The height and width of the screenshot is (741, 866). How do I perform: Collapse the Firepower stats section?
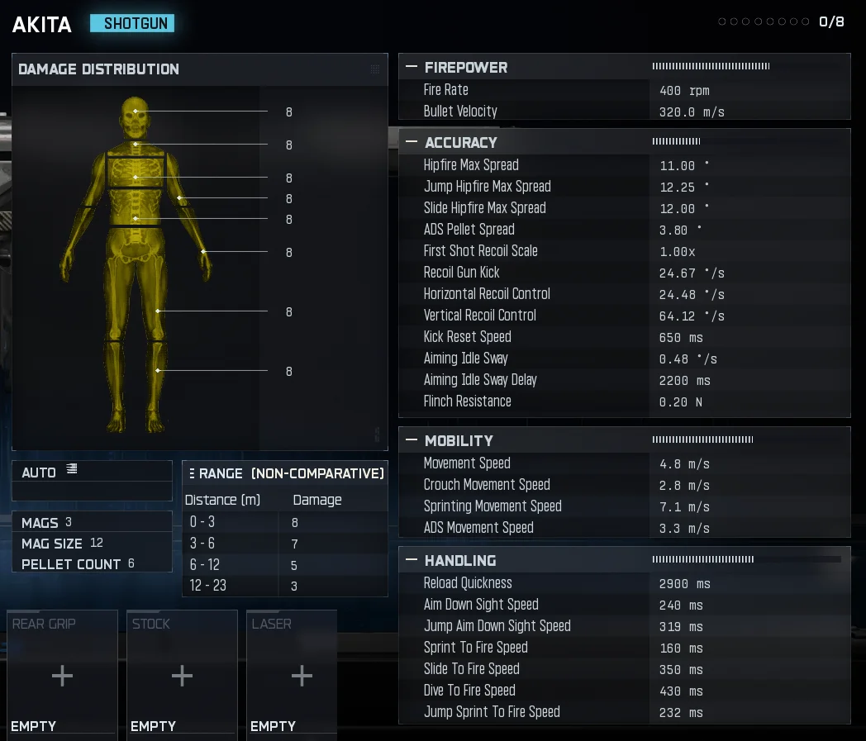click(x=411, y=68)
